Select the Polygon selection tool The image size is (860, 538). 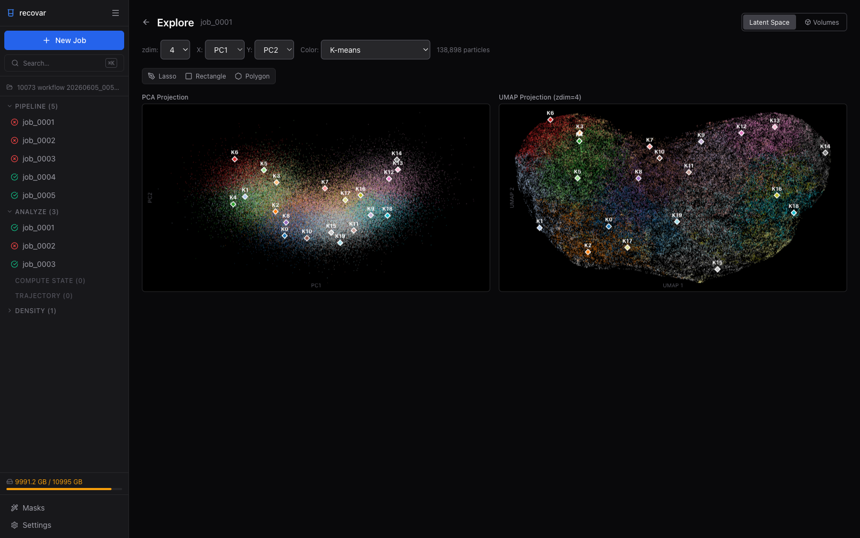point(253,76)
